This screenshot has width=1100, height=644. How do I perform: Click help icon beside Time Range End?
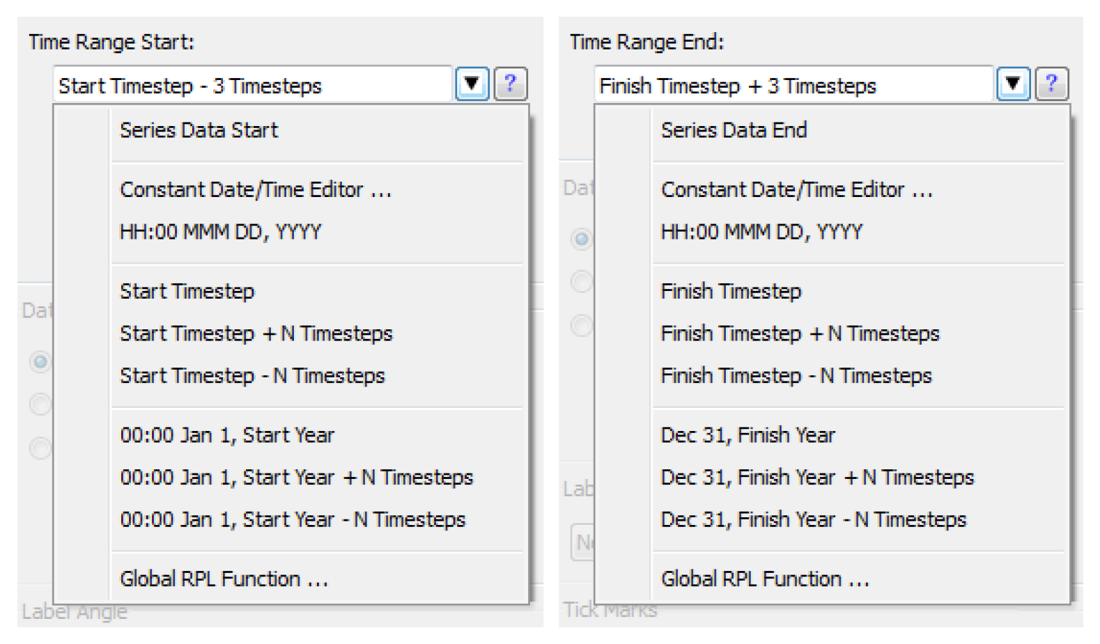pyautogui.click(x=1051, y=84)
